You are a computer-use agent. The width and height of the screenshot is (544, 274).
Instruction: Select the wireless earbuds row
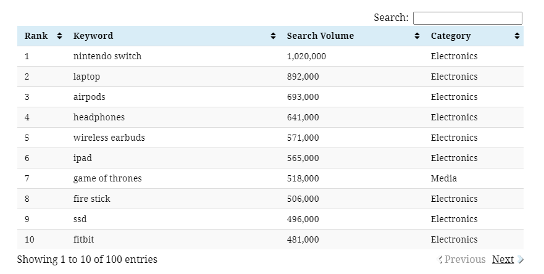tap(109, 138)
